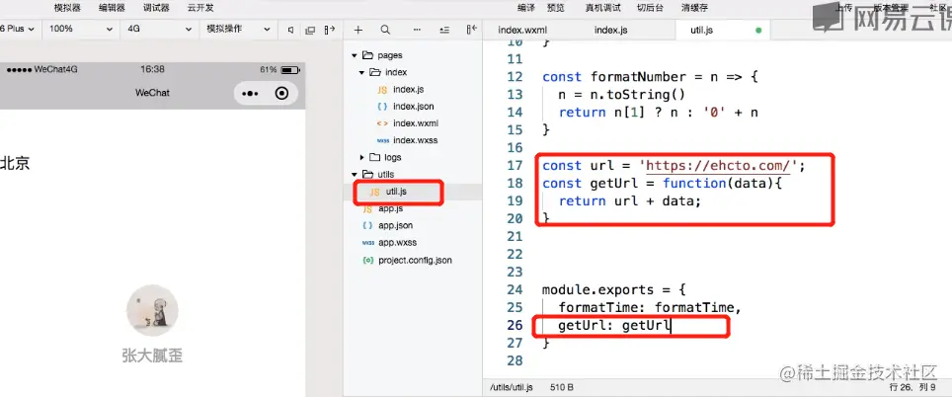
Task: Click braces icon beside app.json
Action: 367,225
